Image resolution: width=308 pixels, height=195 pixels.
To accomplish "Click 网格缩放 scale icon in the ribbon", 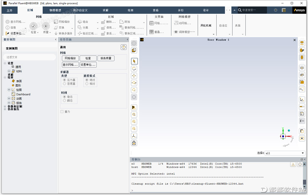I will (56, 22).
